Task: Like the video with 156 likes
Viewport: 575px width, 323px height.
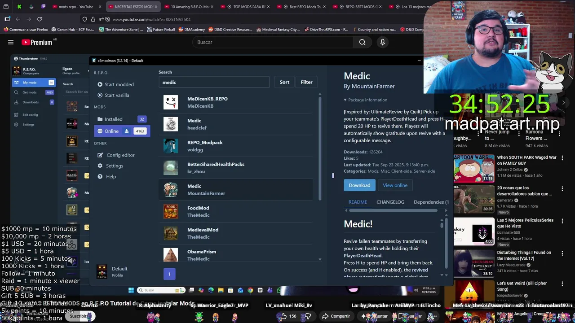Action: (x=287, y=316)
